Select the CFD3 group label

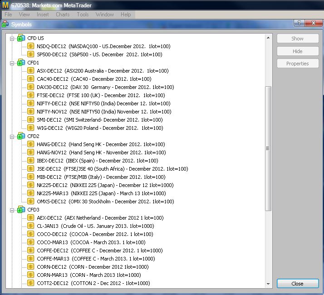click(x=33, y=210)
